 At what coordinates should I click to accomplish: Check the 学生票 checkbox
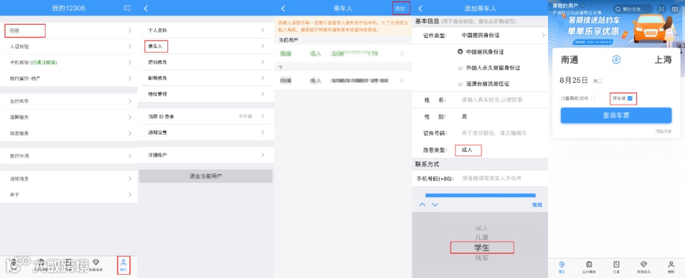point(630,99)
